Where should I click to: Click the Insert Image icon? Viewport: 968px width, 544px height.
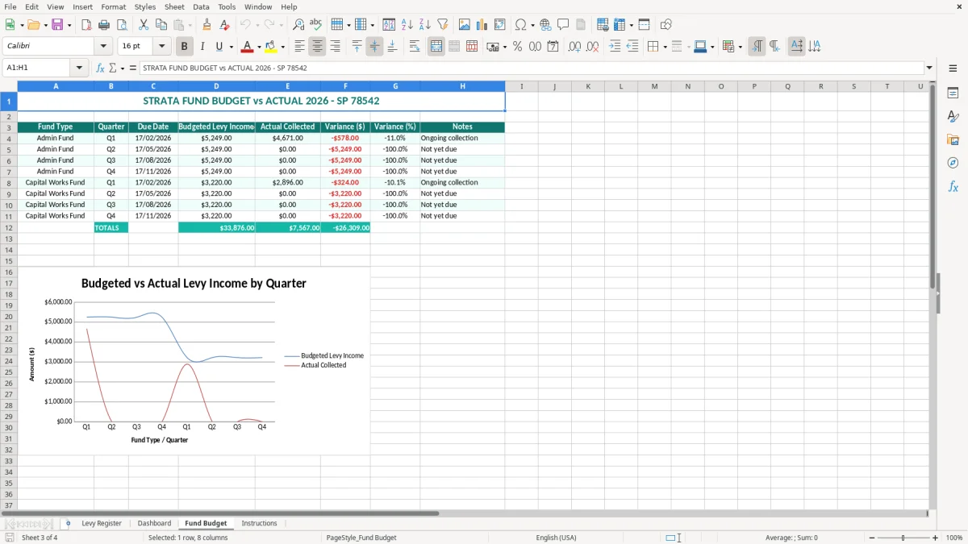[x=465, y=25]
